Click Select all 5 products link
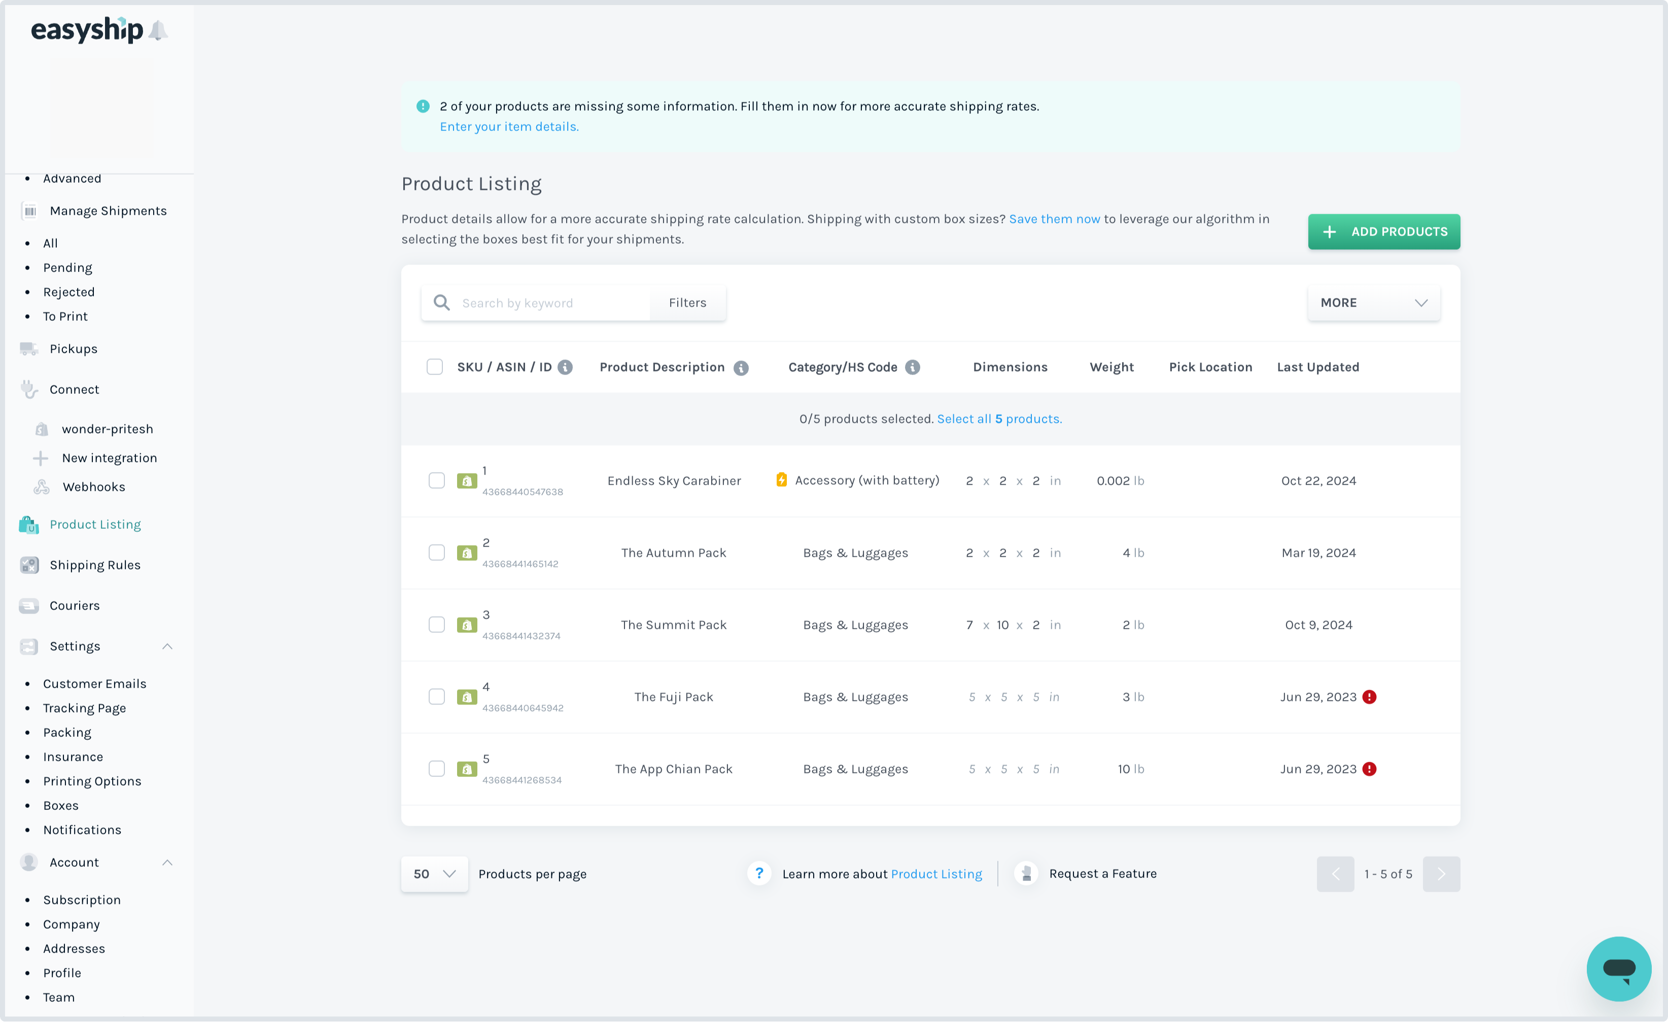 tap(999, 419)
